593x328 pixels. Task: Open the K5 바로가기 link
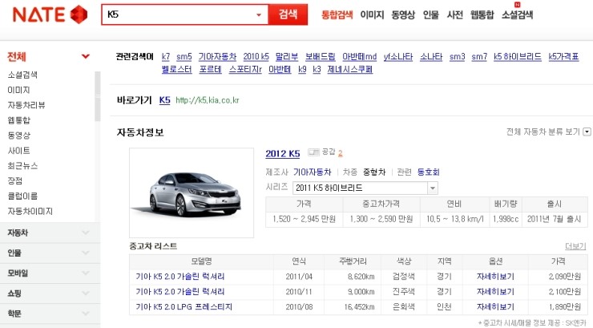coord(164,100)
